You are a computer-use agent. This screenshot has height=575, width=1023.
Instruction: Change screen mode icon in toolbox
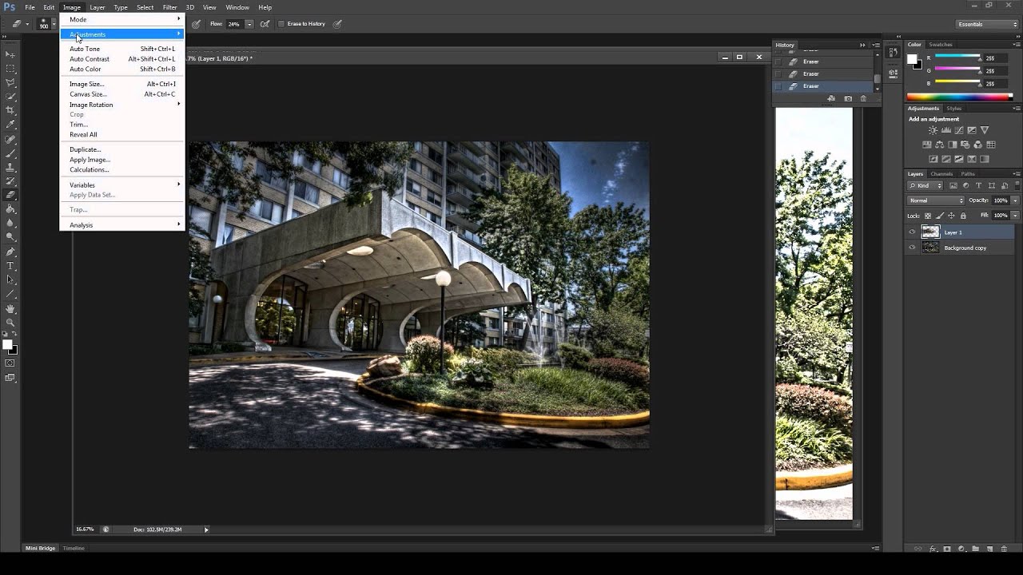pyautogui.click(x=10, y=378)
